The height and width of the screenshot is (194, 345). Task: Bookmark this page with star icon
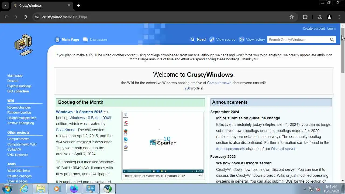coord(291,17)
